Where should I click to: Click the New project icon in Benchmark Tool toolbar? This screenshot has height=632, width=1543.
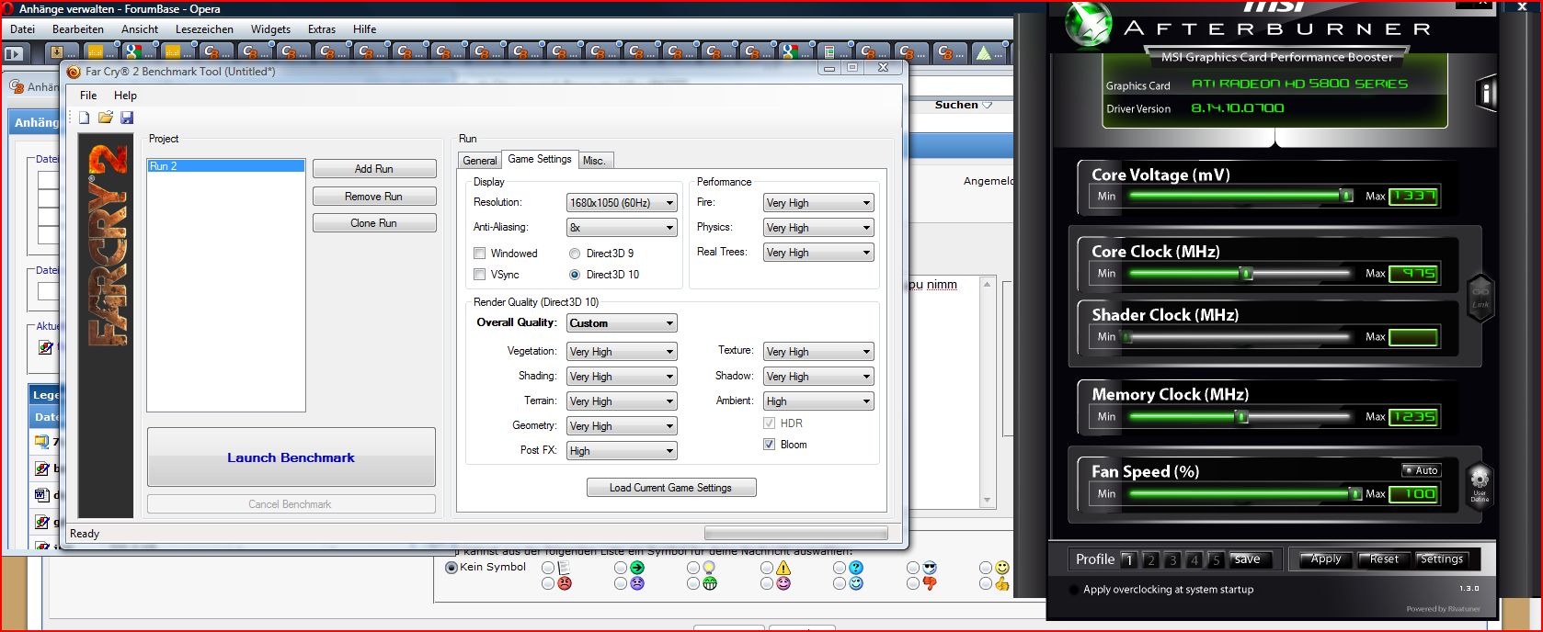85,118
